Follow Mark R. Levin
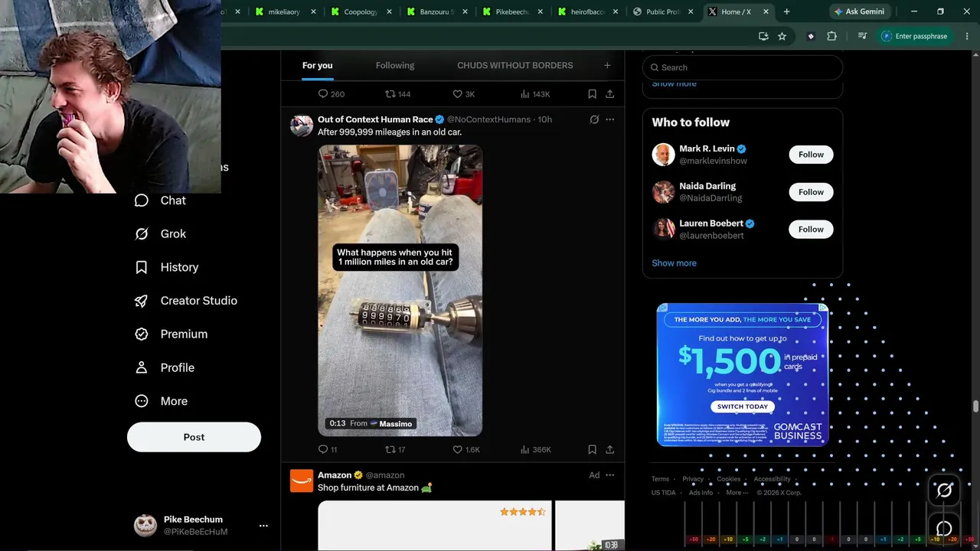The image size is (980, 551). 811,155
